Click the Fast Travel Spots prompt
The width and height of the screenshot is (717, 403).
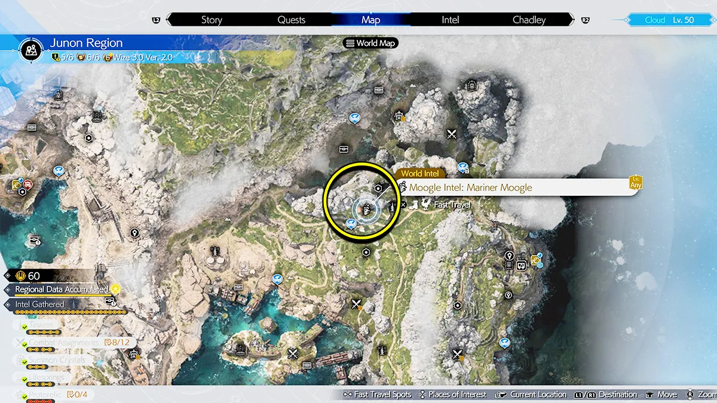coord(378,395)
